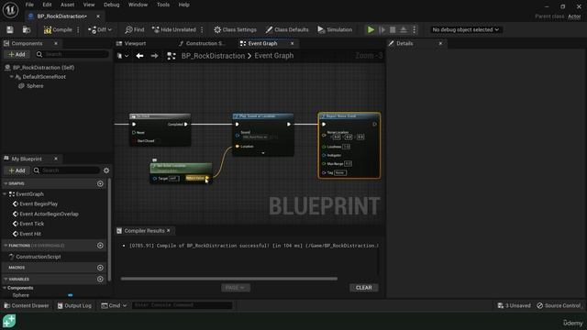This screenshot has height=330, width=587.
Task: Click the CLEAR button in Compiler Results
Action: click(363, 288)
